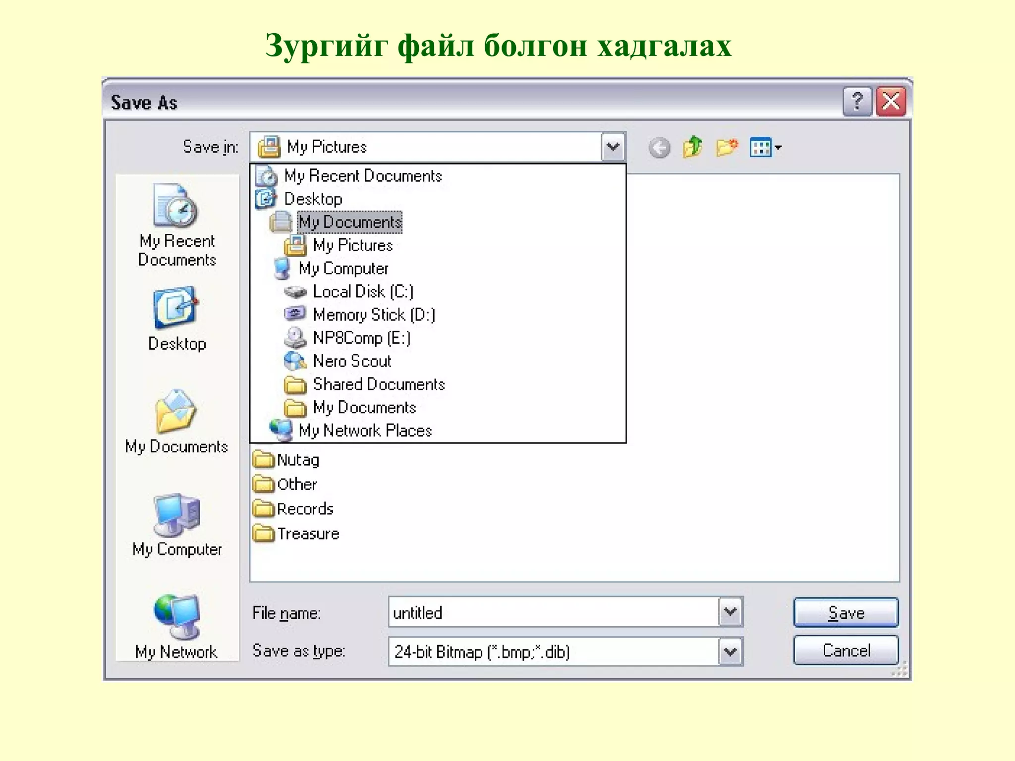
Task: Select the Other folder
Action: click(285, 484)
